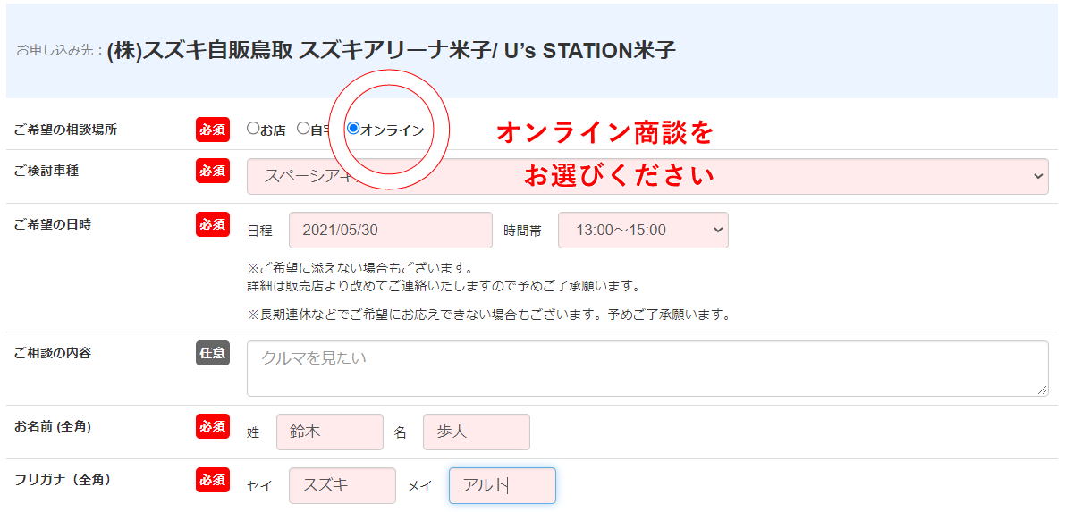
Task: Click the gray 任意 badge
Action: (213, 353)
